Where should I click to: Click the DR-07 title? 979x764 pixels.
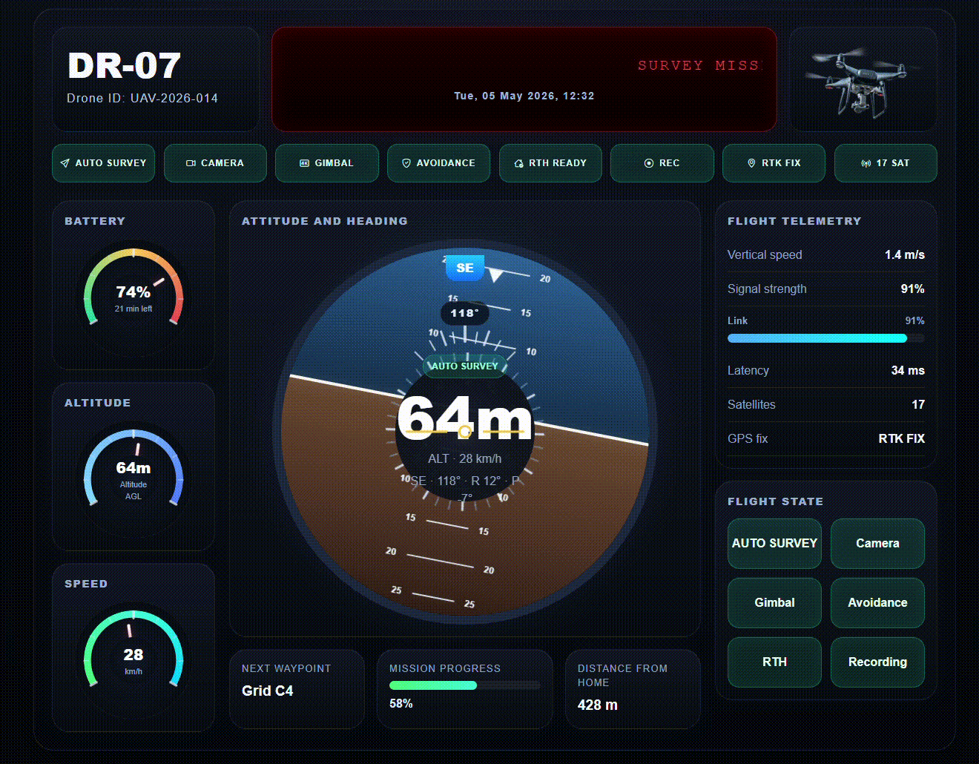coord(124,65)
